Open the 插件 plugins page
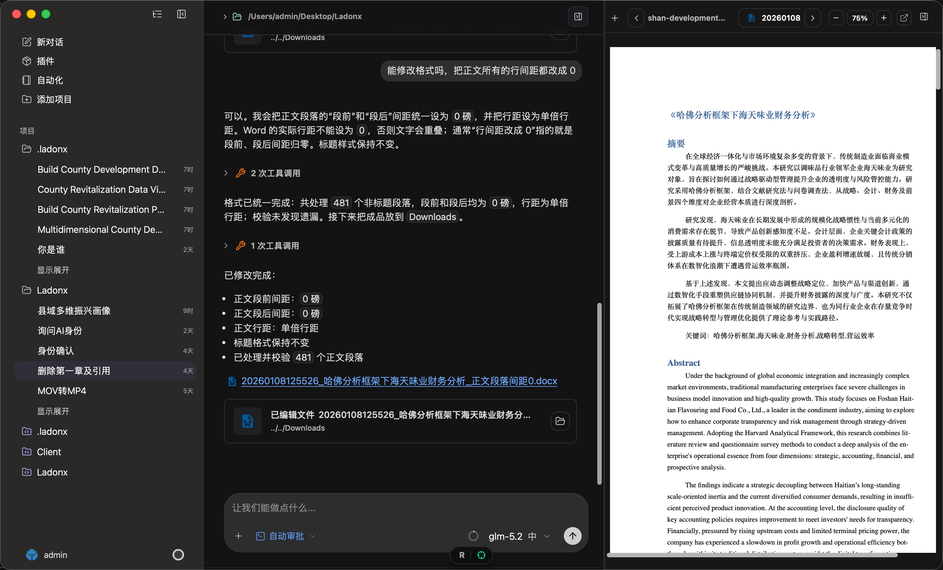 [x=38, y=61]
